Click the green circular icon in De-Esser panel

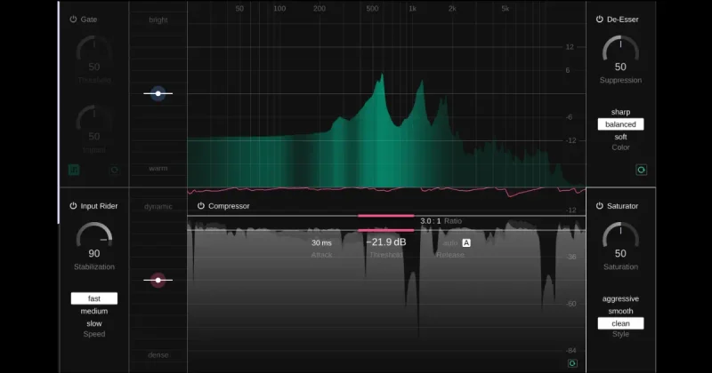[x=641, y=170]
